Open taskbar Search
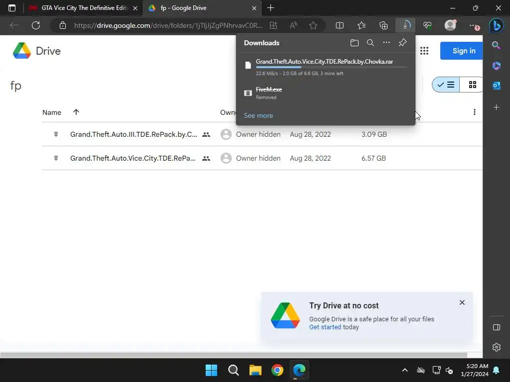Viewport: 510px width, 382px height. click(x=233, y=370)
